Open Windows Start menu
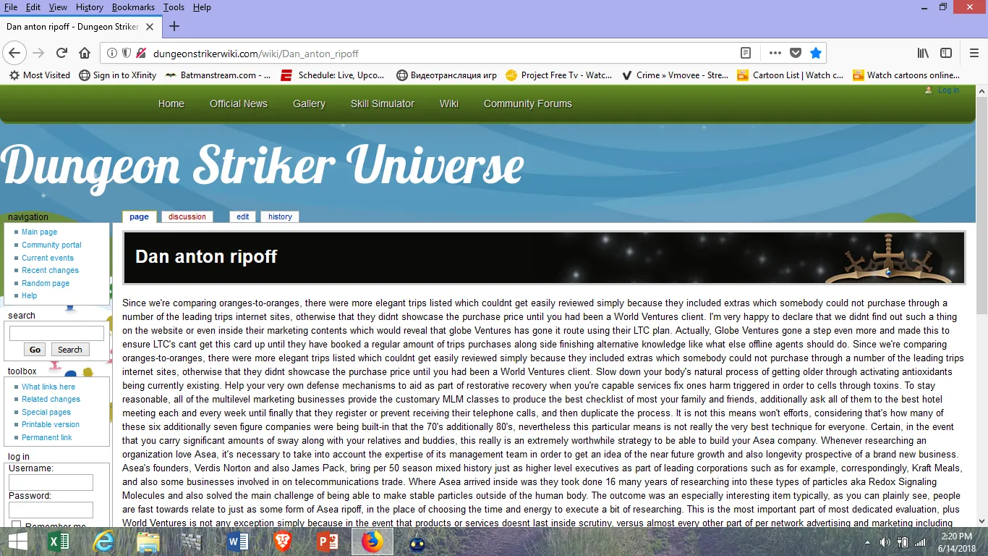The width and height of the screenshot is (988, 556). [17, 542]
